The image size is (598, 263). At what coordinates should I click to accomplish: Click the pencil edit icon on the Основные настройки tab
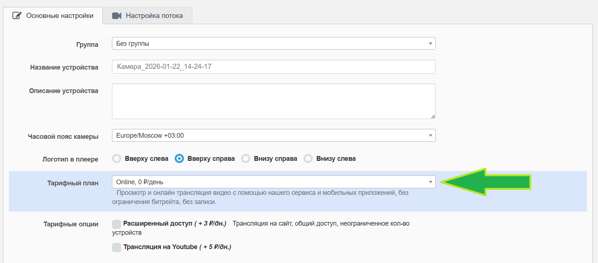[x=17, y=15]
